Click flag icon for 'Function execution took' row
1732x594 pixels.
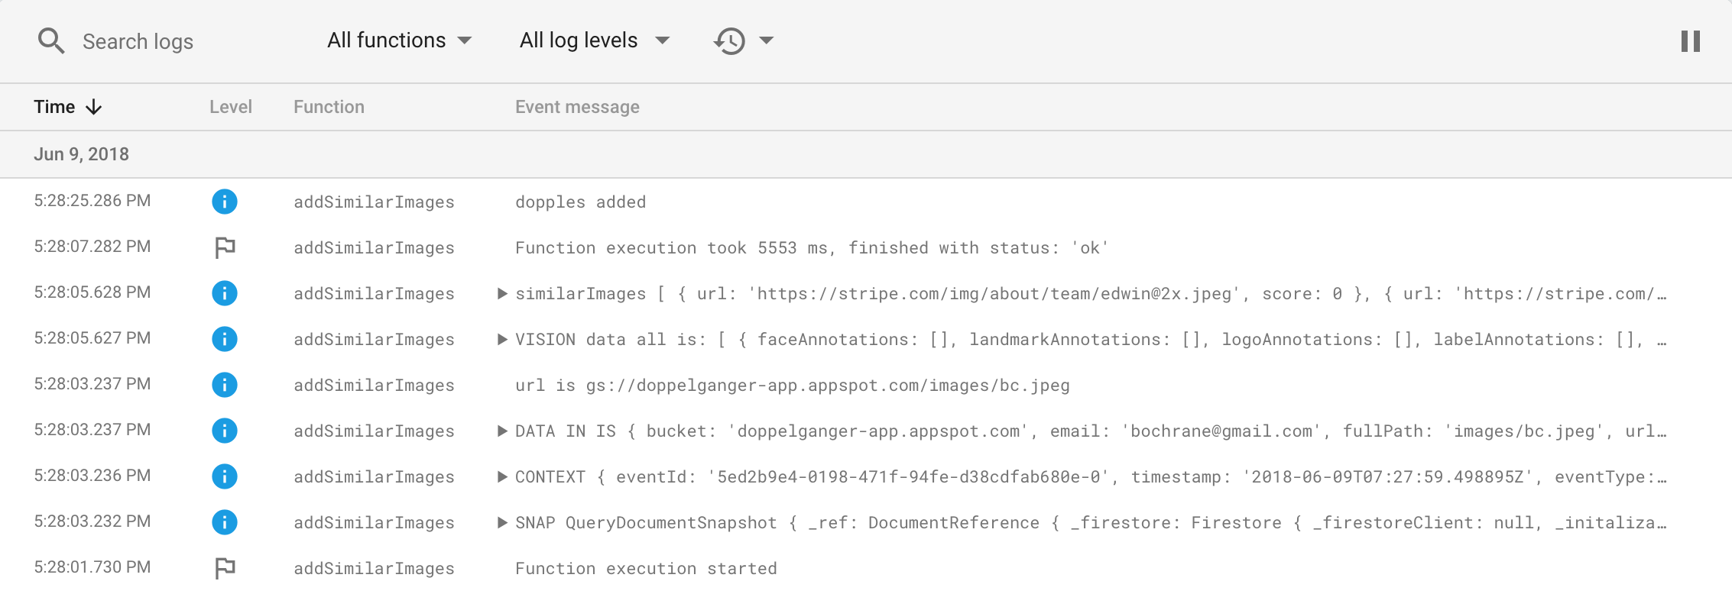click(225, 247)
